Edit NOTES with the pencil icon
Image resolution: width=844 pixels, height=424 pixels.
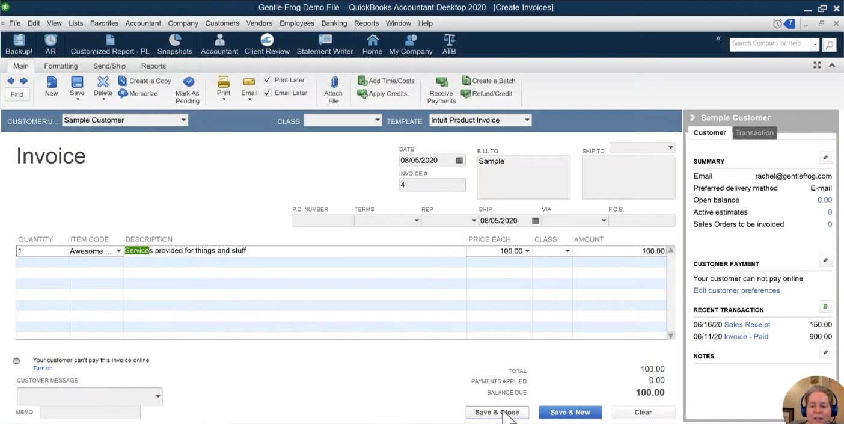click(x=825, y=352)
